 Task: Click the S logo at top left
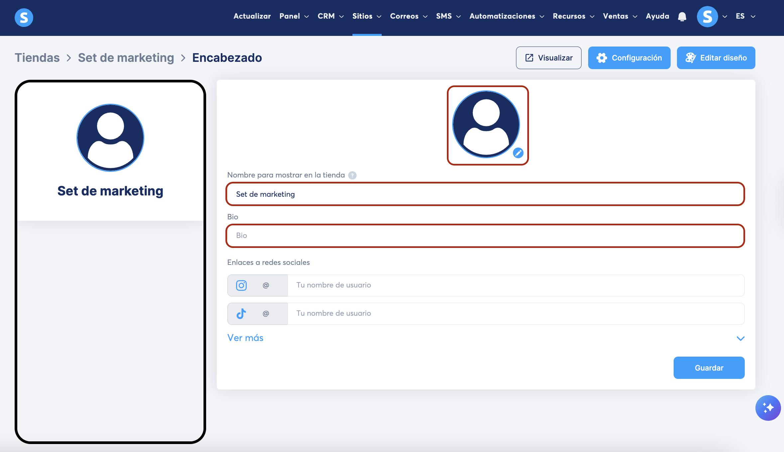[24, 17]
